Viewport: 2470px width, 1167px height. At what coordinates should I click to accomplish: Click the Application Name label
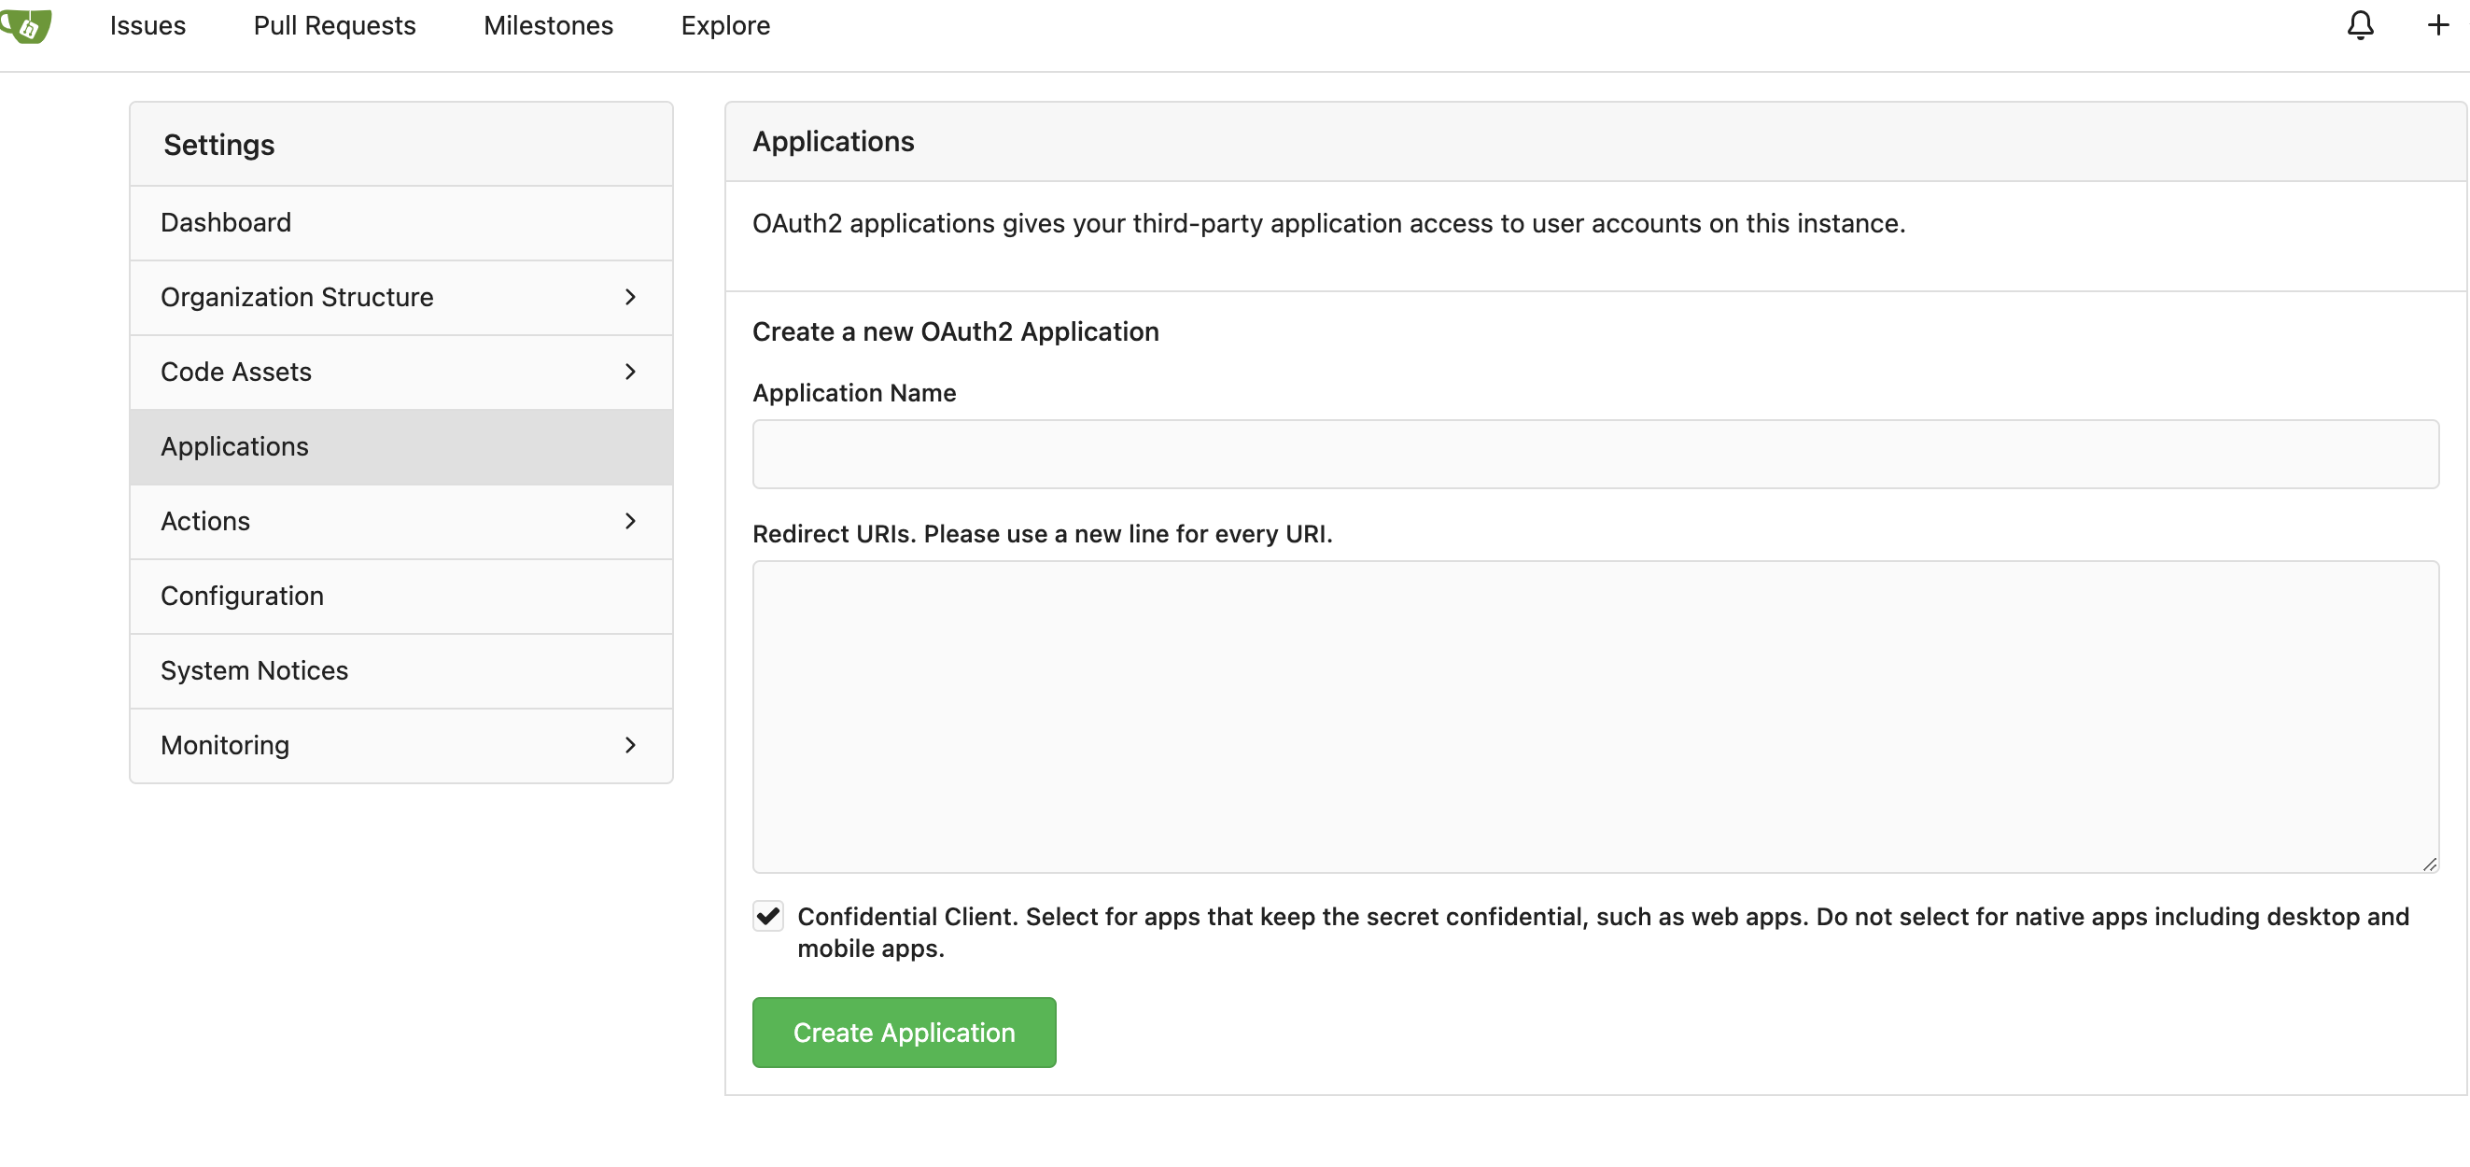coord(854,393)
